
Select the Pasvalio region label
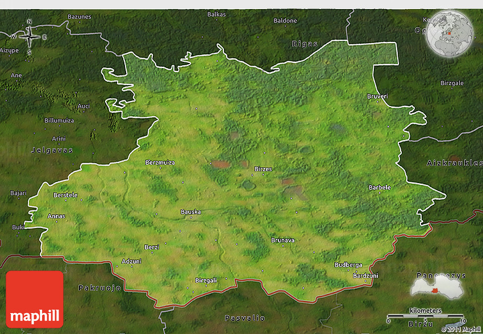pos(245,318)
